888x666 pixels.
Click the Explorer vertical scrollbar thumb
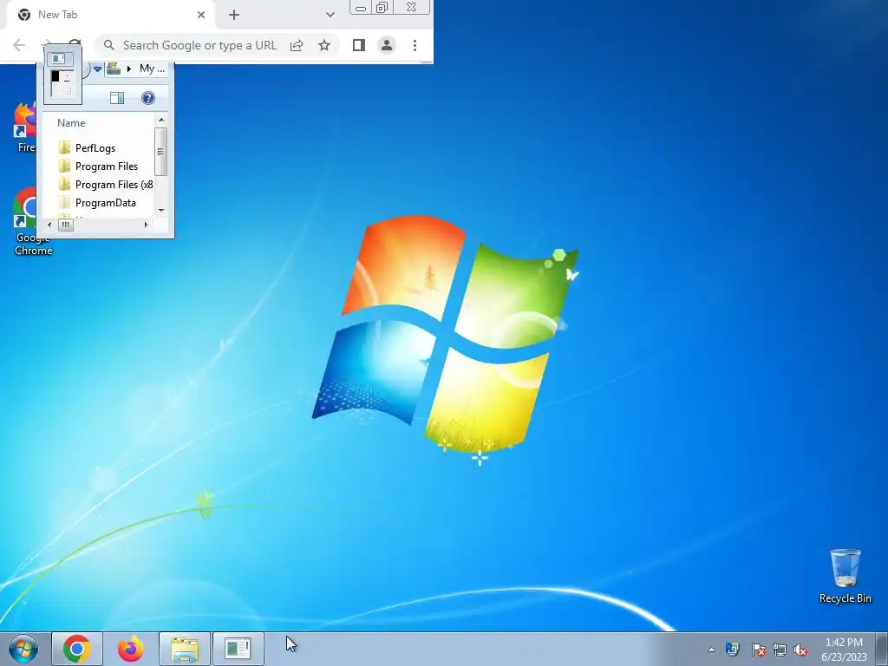(x=160, y=151)
